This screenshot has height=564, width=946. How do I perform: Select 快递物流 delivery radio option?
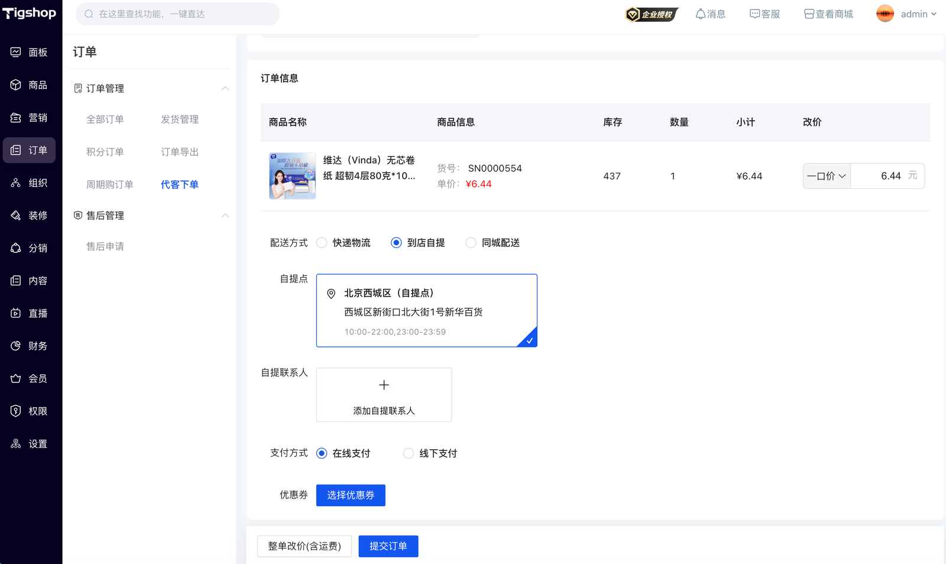tap(322, 243)
